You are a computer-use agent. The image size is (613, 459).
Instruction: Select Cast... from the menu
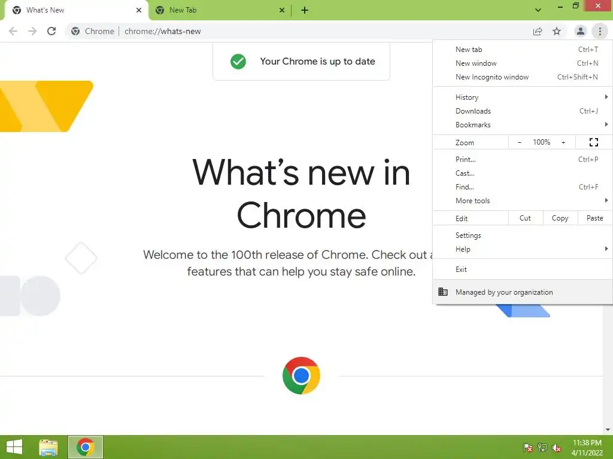(523, 173)
